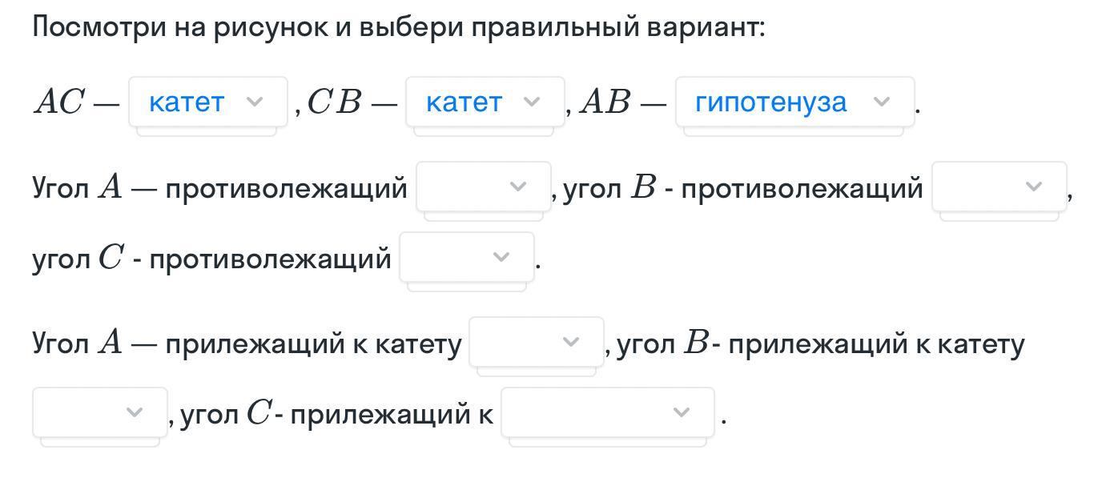Click chevron in Угол A прилежащий box

click(x=571, y=342)
